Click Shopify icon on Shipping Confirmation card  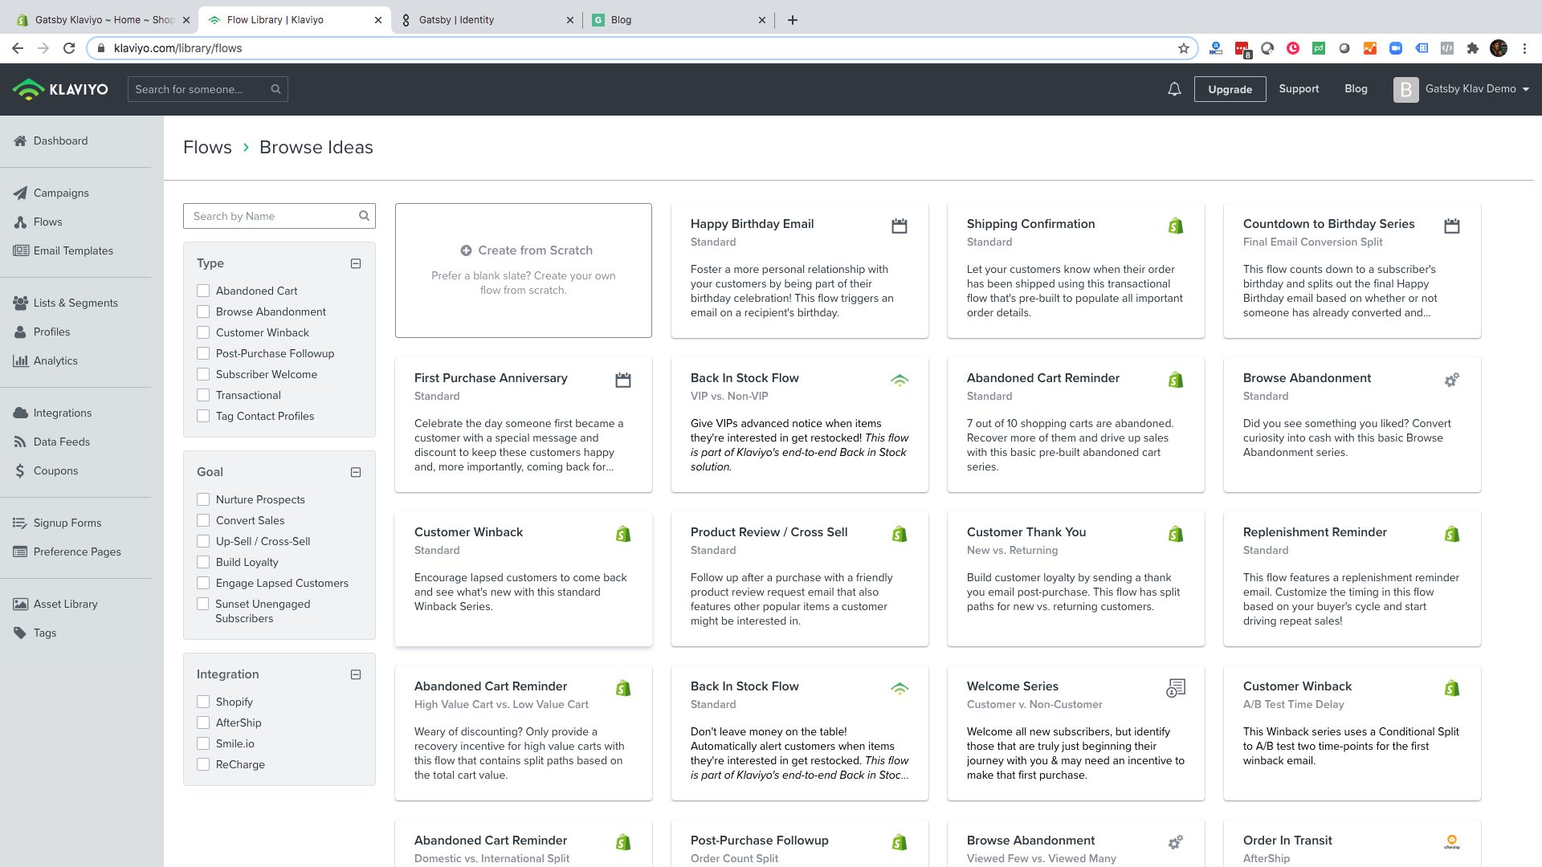pos(1176,226)
